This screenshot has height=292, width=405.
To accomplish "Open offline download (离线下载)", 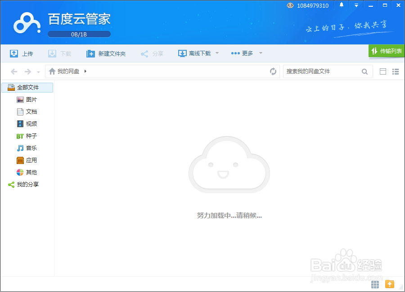I will click(195, 53).
